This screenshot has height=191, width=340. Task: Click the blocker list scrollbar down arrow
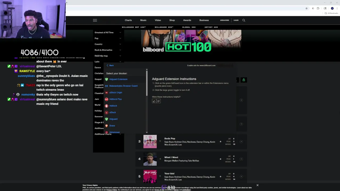pyautogui.click(x=147, y=132)
